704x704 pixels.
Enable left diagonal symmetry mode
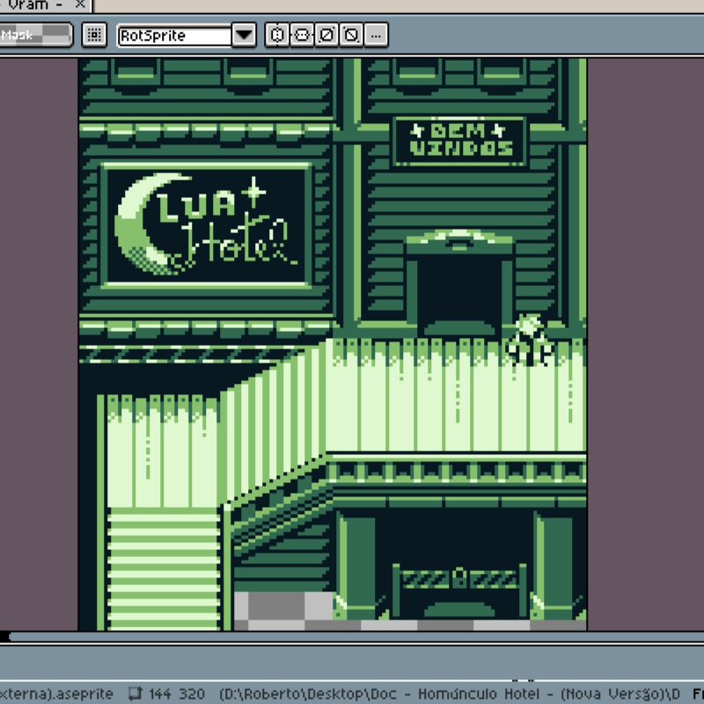pos(351,35)
